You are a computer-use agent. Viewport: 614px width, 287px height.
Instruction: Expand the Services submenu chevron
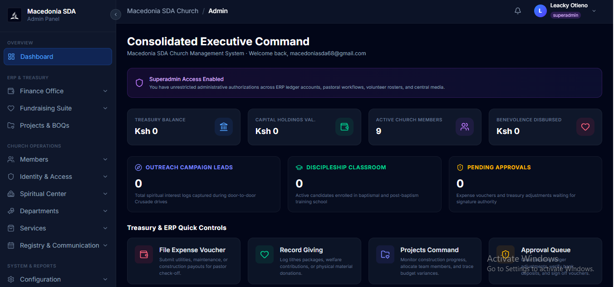pos(105,228)
